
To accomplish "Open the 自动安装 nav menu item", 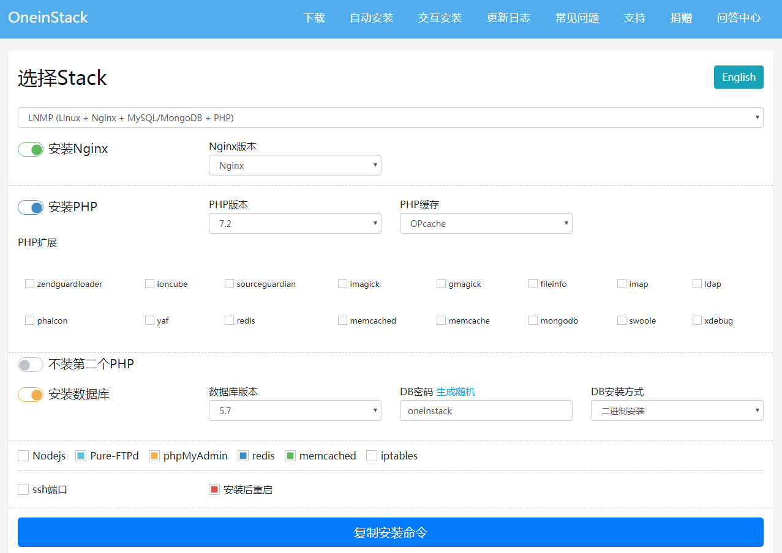I will pos(371,18).
